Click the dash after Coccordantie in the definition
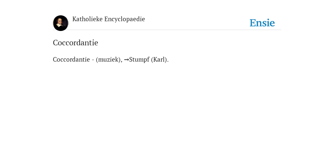Screen dimensions: 334x167 point(93,60)
